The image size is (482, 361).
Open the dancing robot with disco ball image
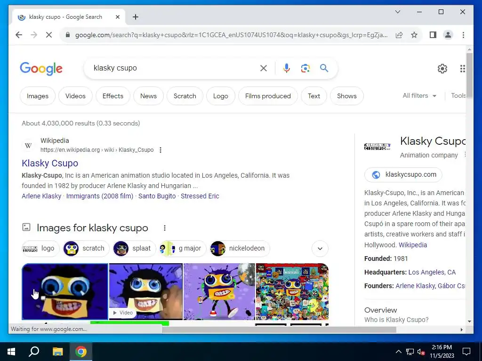click(219, 291)
